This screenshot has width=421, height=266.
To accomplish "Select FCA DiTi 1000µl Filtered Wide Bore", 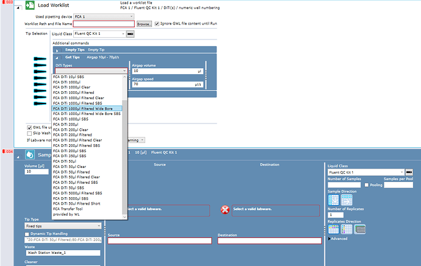I will coord(87,108).
